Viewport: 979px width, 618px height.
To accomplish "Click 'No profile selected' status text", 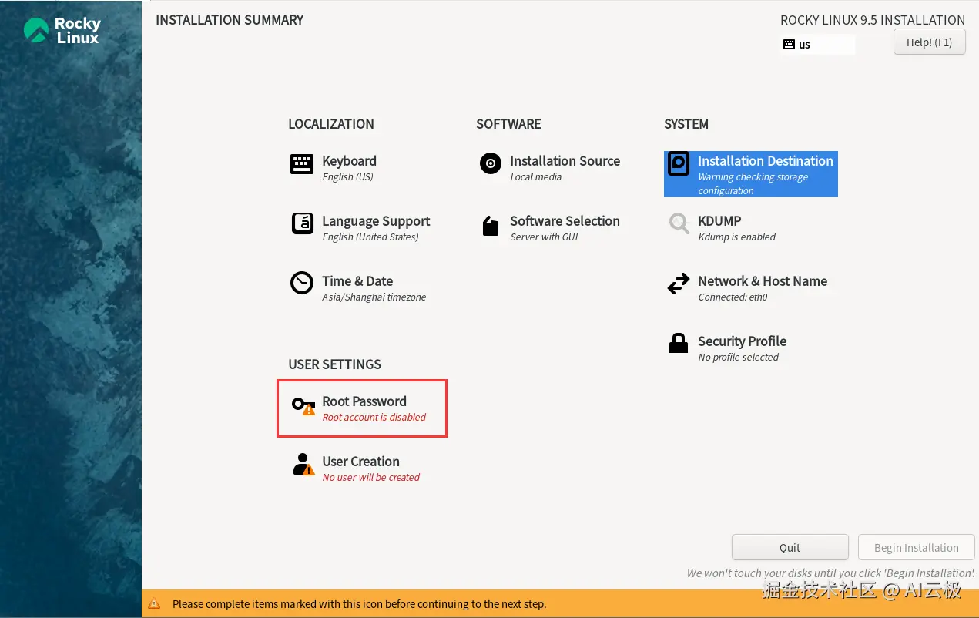I will 738,357.
